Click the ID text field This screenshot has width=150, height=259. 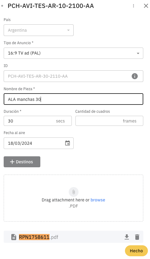(73, 76)
